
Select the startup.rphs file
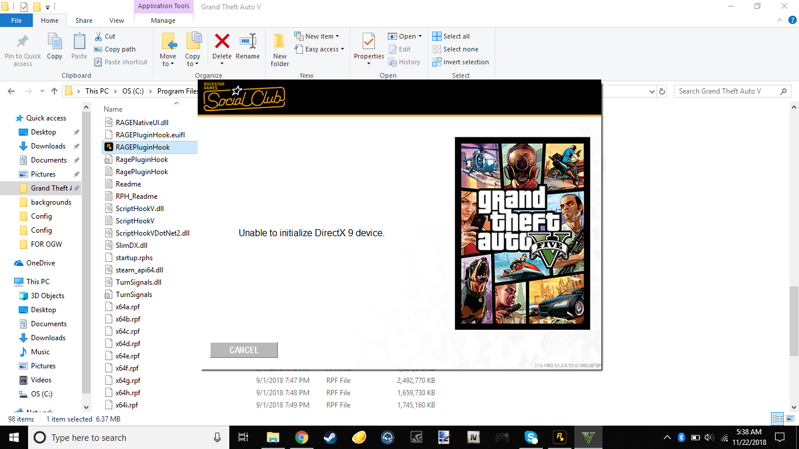pyautogui.click(x=134, y=258)
